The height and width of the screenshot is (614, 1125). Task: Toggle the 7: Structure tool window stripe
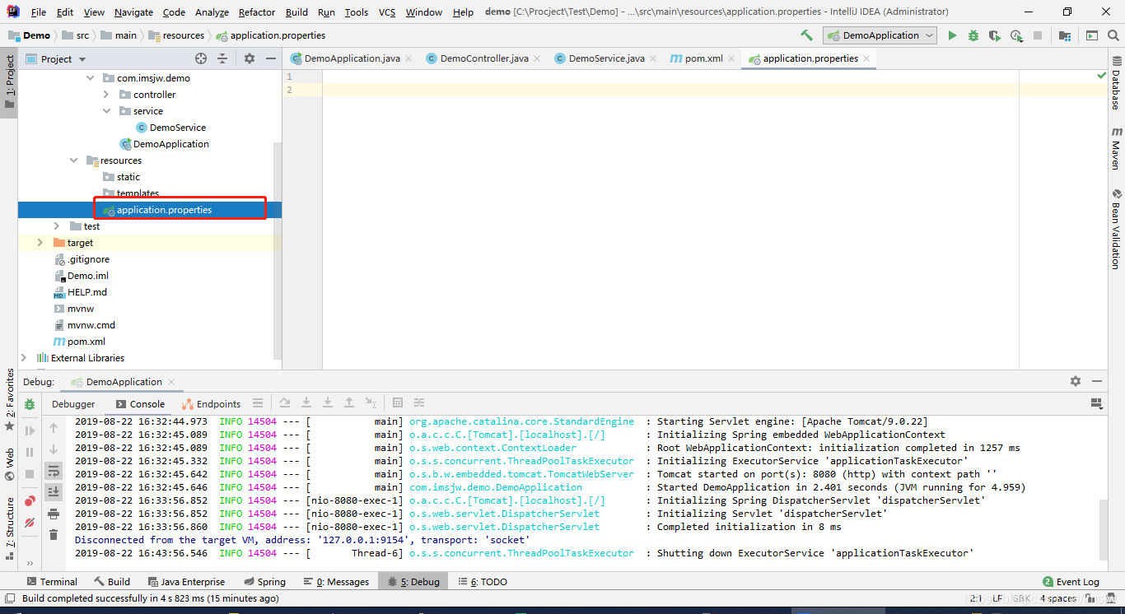tap(9, 528)
